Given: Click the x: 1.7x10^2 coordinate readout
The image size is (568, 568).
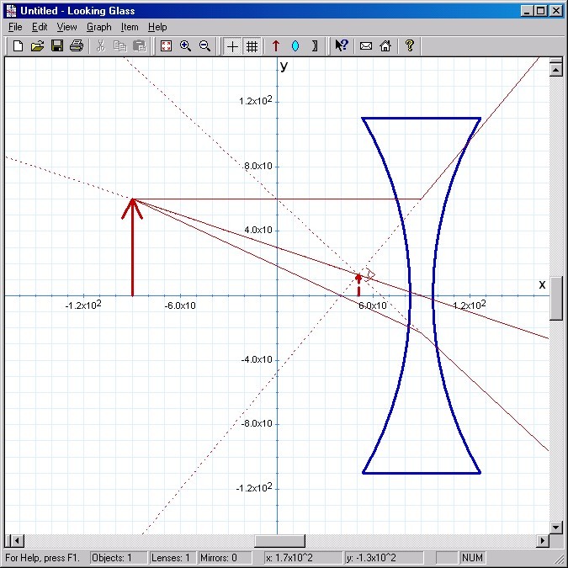Looking at the screenshot, I should (303, 558).
